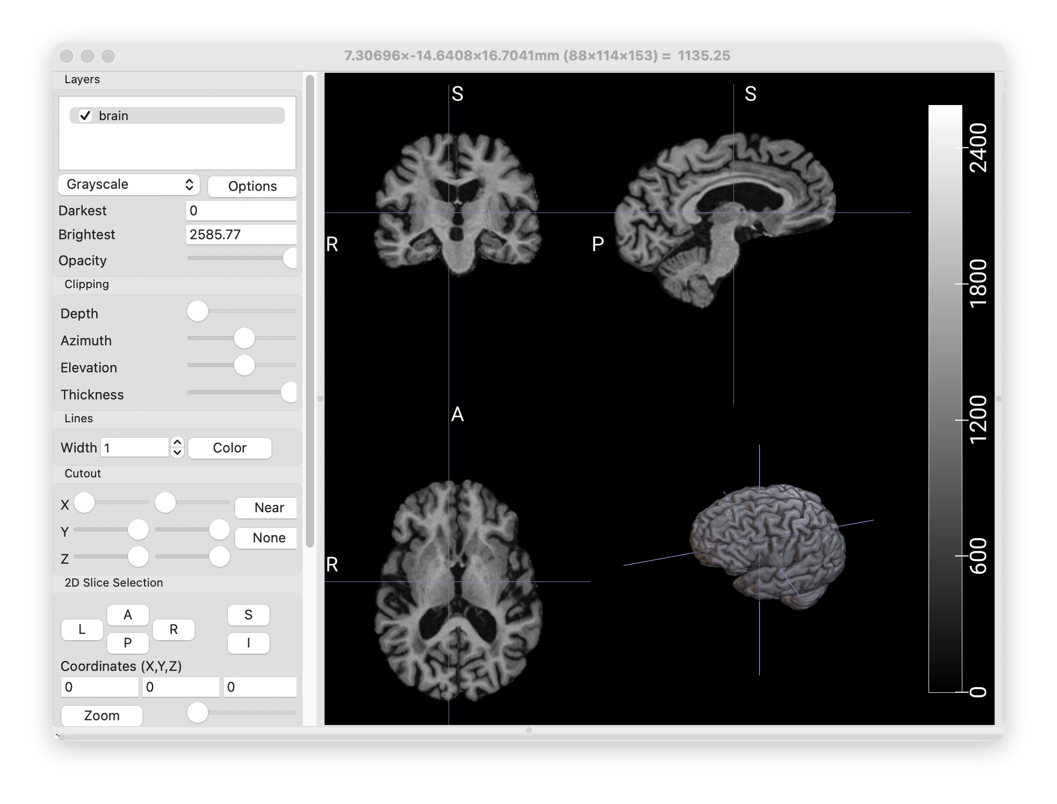Click the Zoom button

click(x=101, y=716)
